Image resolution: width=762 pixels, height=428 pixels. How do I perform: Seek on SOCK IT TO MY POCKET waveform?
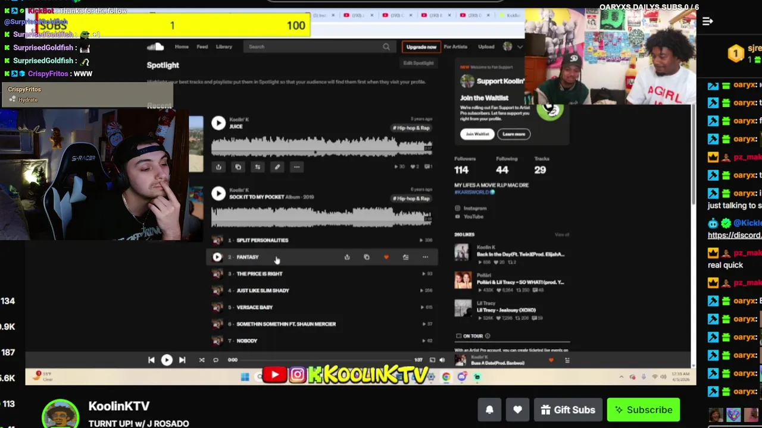click(x=321, y=217)
